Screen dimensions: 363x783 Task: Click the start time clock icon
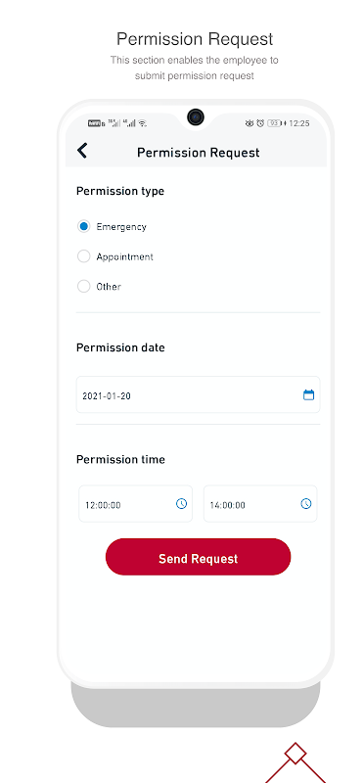pos(181,503)
